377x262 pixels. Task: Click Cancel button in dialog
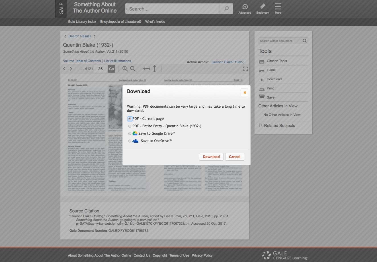(235, 157)
